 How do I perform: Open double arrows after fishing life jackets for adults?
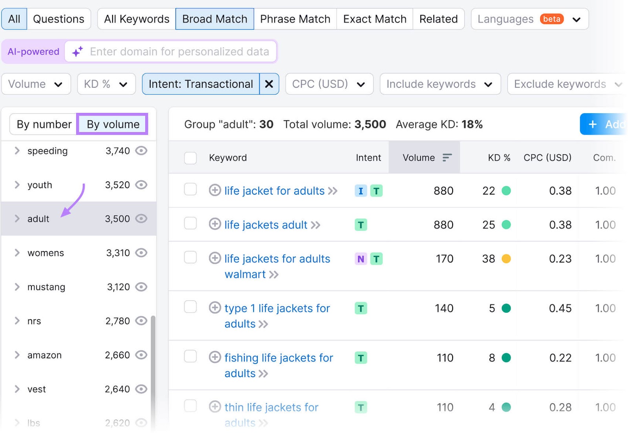click(x=263, y=373)
